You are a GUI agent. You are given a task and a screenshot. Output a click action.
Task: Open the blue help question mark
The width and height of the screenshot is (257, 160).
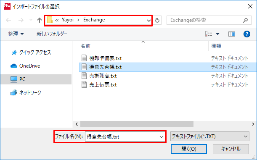[x=246, y=34]
